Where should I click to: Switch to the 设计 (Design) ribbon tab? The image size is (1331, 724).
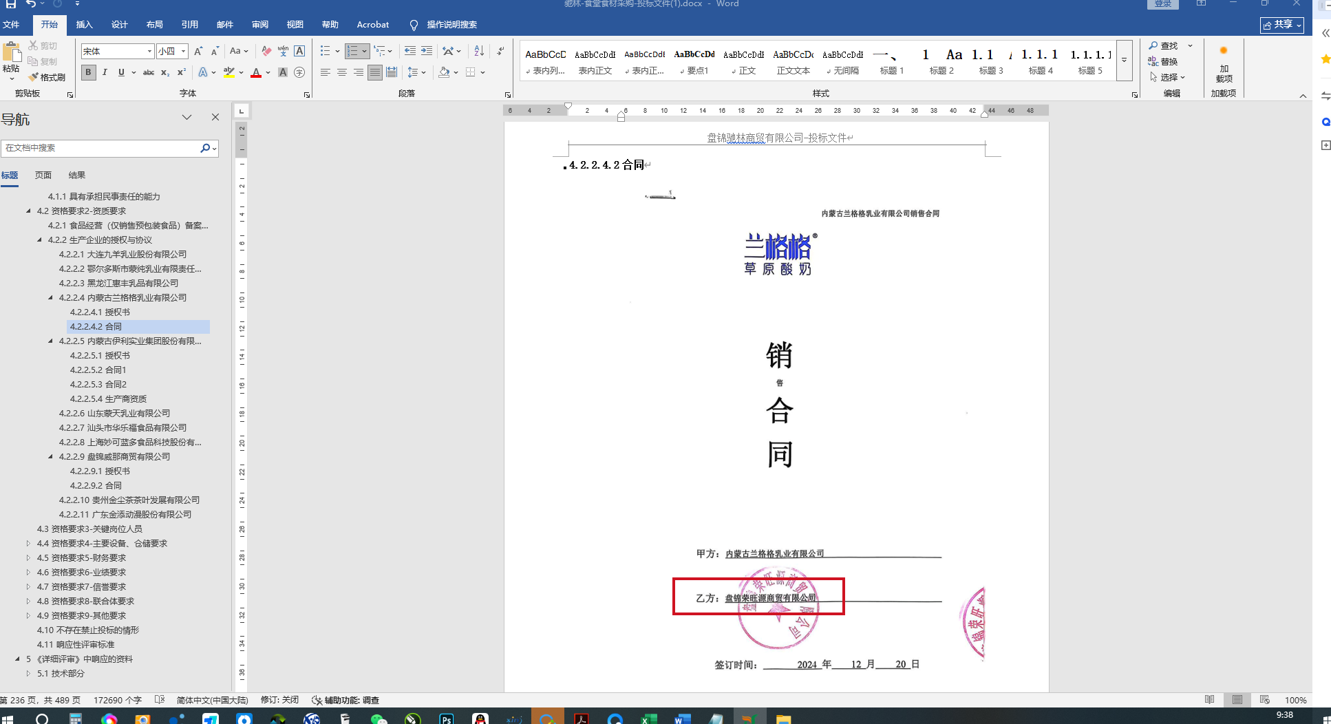point(119,25)
